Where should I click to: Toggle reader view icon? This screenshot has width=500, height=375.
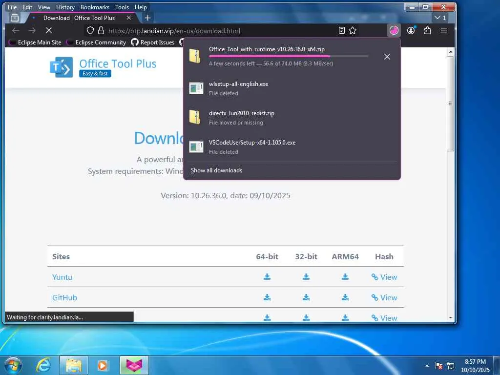(341, 31)
